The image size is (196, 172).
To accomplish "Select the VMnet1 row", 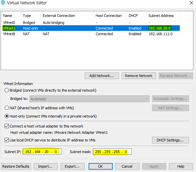I will (x=91, y=28).
